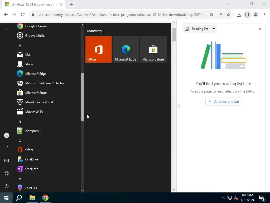
Task: Open File Explorer from the taskbar
Action: [x=32, y=198]
